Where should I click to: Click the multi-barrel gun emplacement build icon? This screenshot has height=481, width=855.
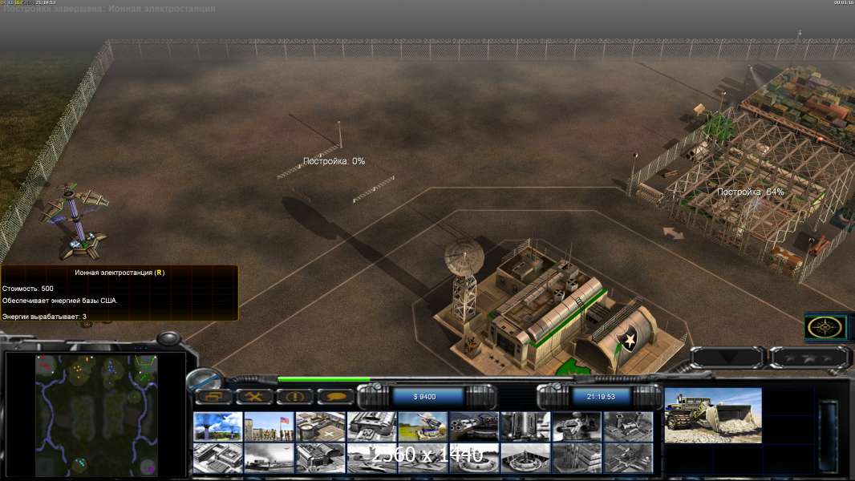(x=474, y=426)
